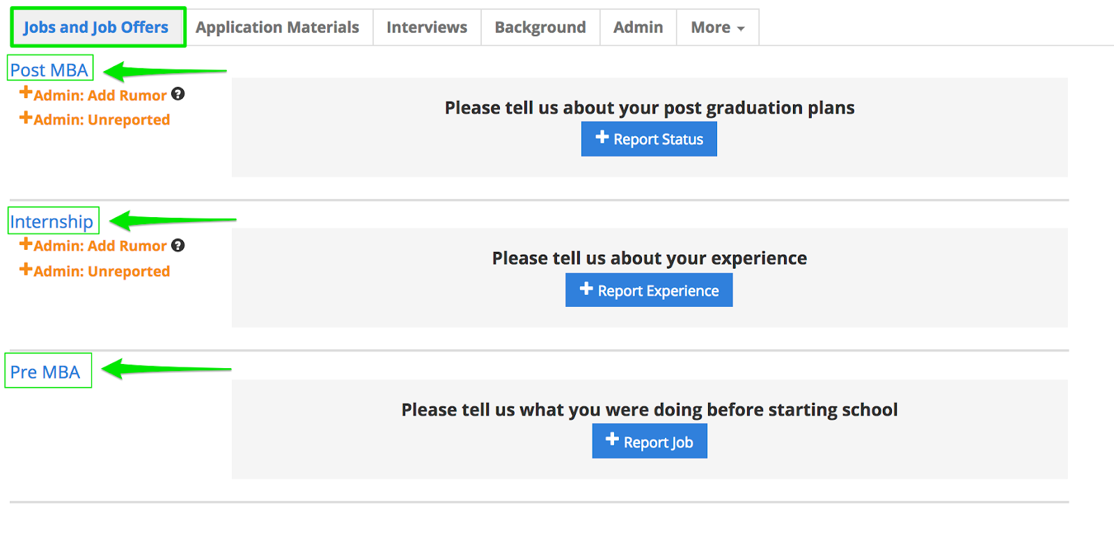Click the Post MBA section heading
The width and height of the screenshot is (1114, 547).
pos(49,70)
